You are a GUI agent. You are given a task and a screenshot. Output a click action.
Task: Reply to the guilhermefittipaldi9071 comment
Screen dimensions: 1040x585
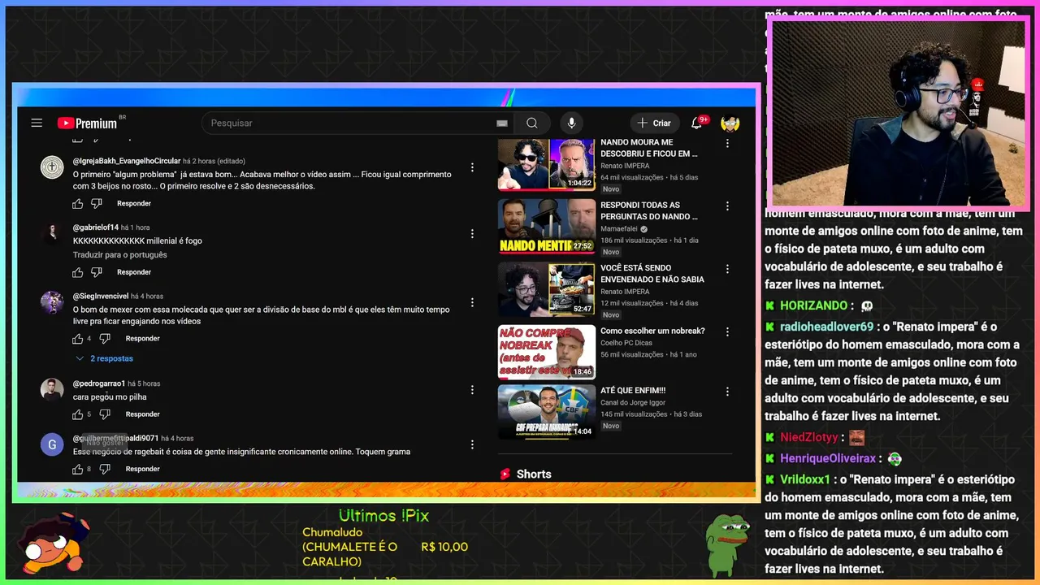click(x=143, y=469)
